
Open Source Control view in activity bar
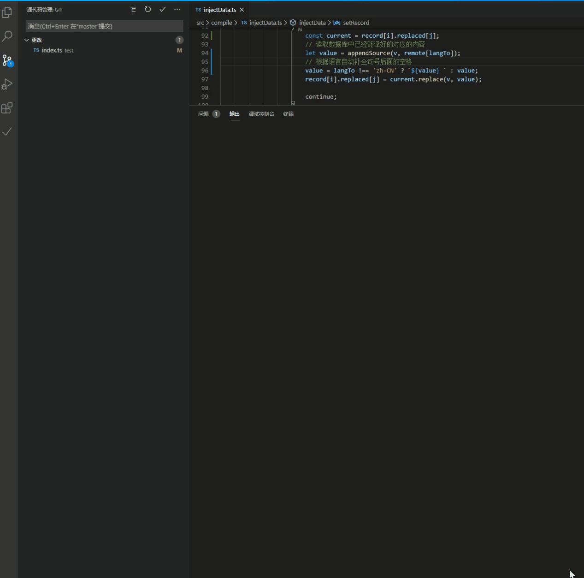pos(7,60)
